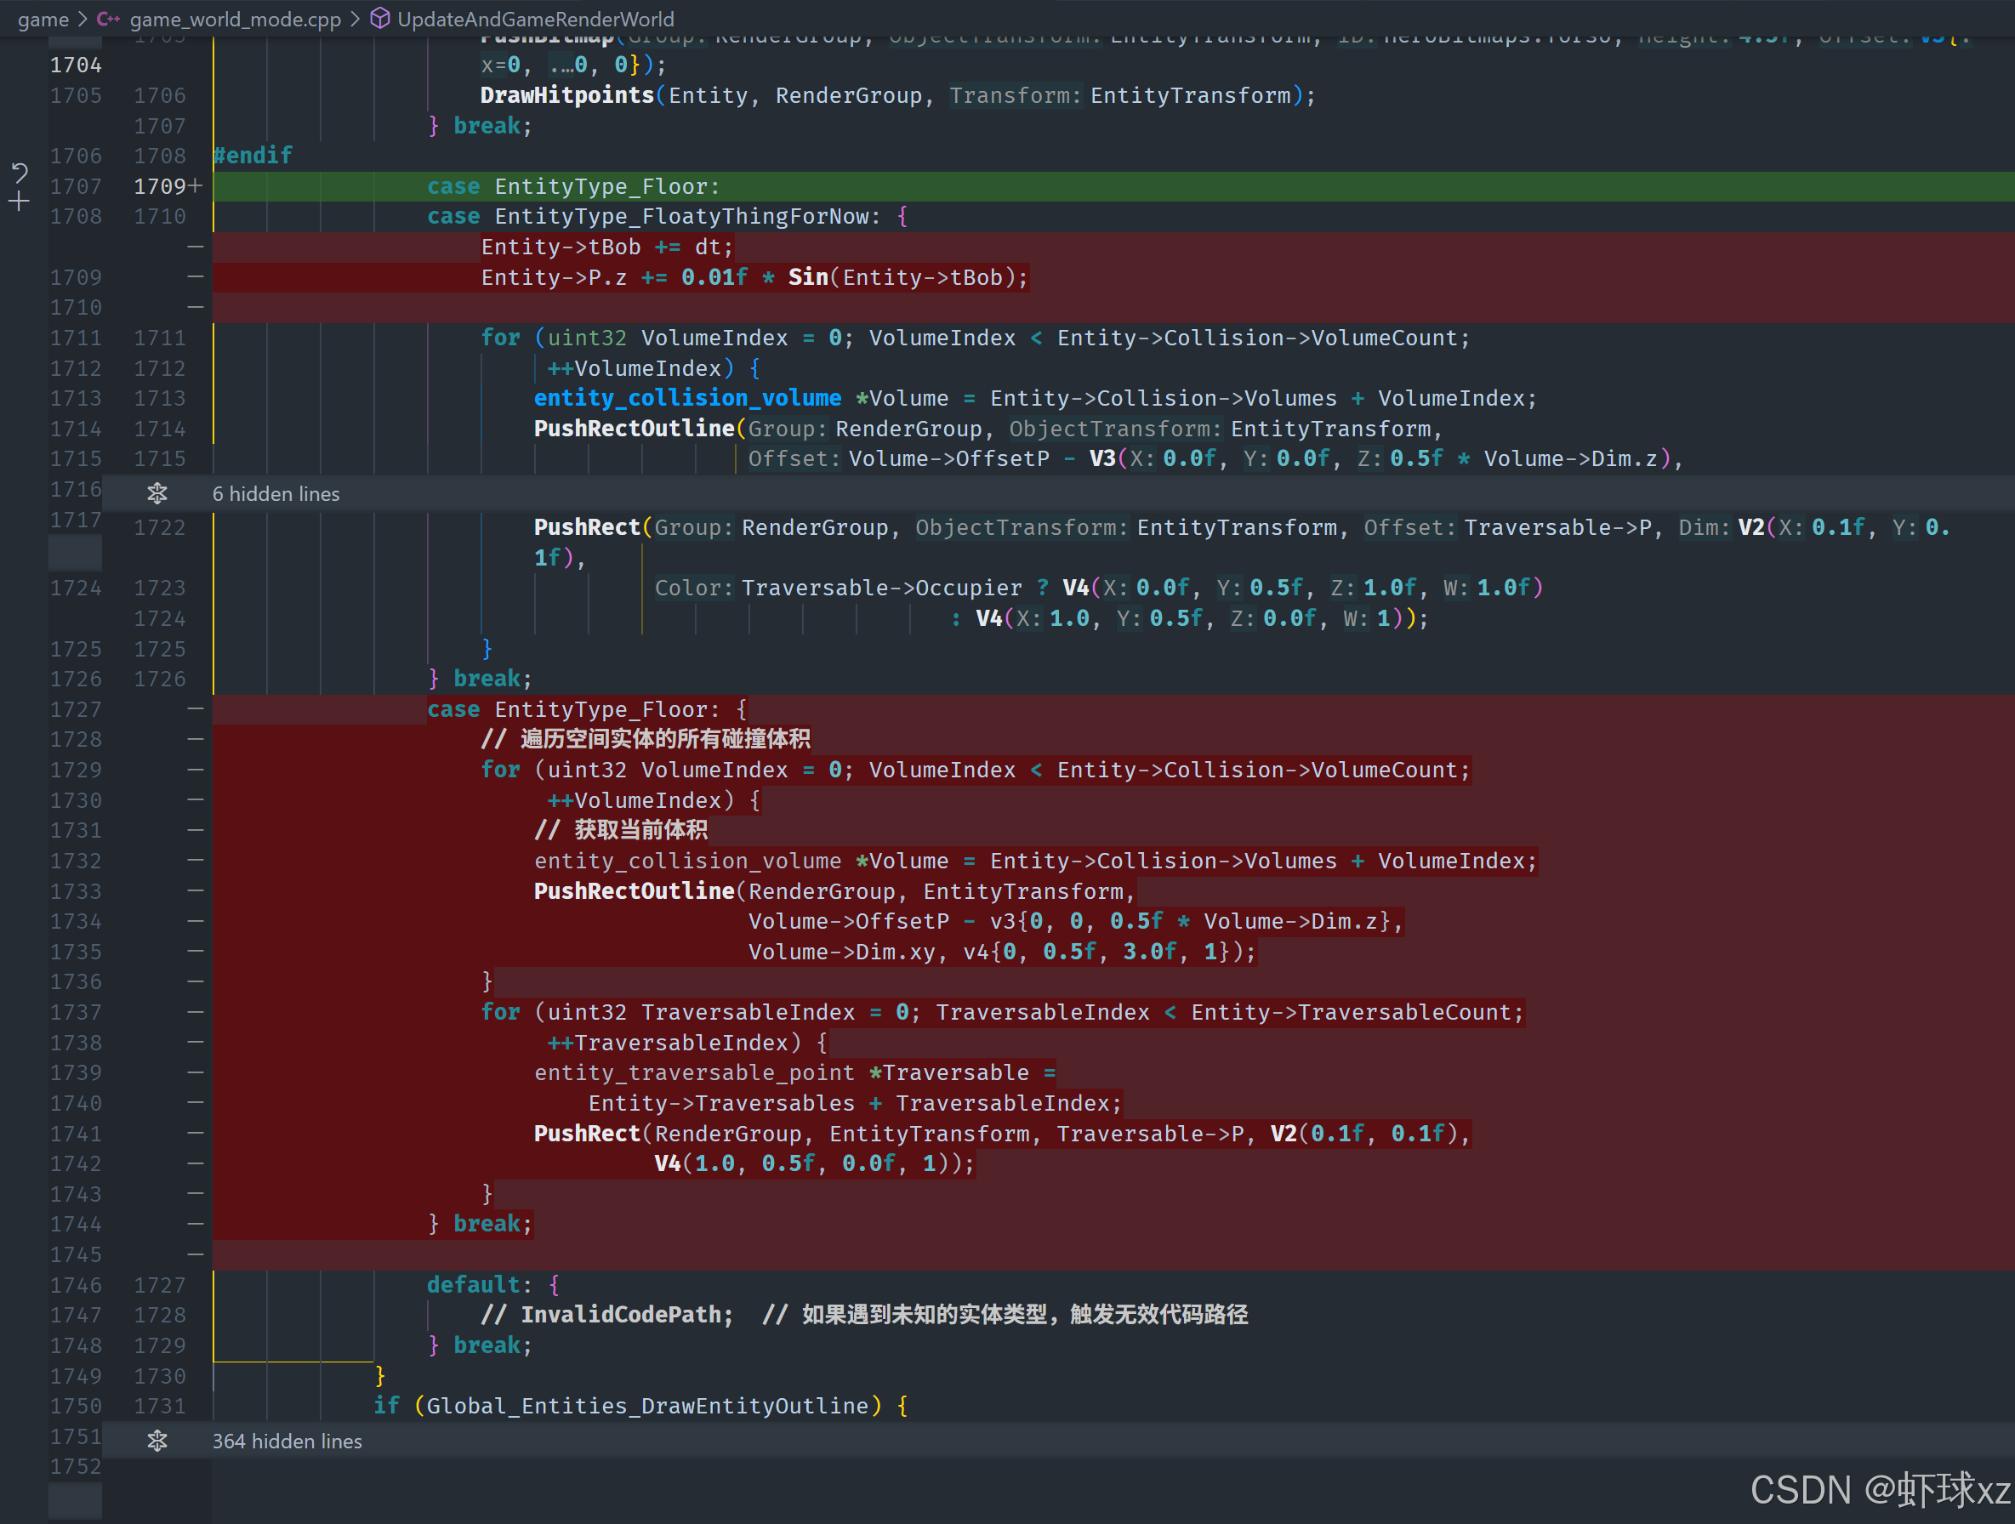Click the minus marker beside line 1727
Viewport: 2015px width, 1524px height.
(x=194, y=708)
